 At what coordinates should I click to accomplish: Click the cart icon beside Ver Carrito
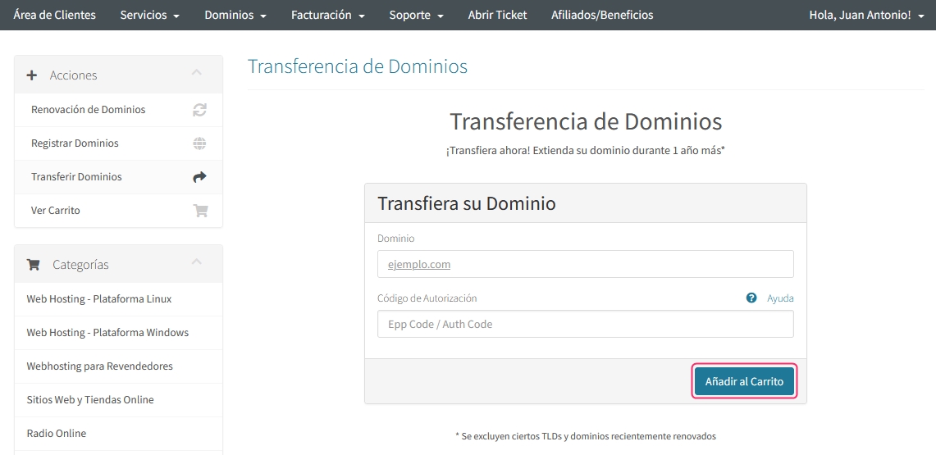tap(200, 211)
